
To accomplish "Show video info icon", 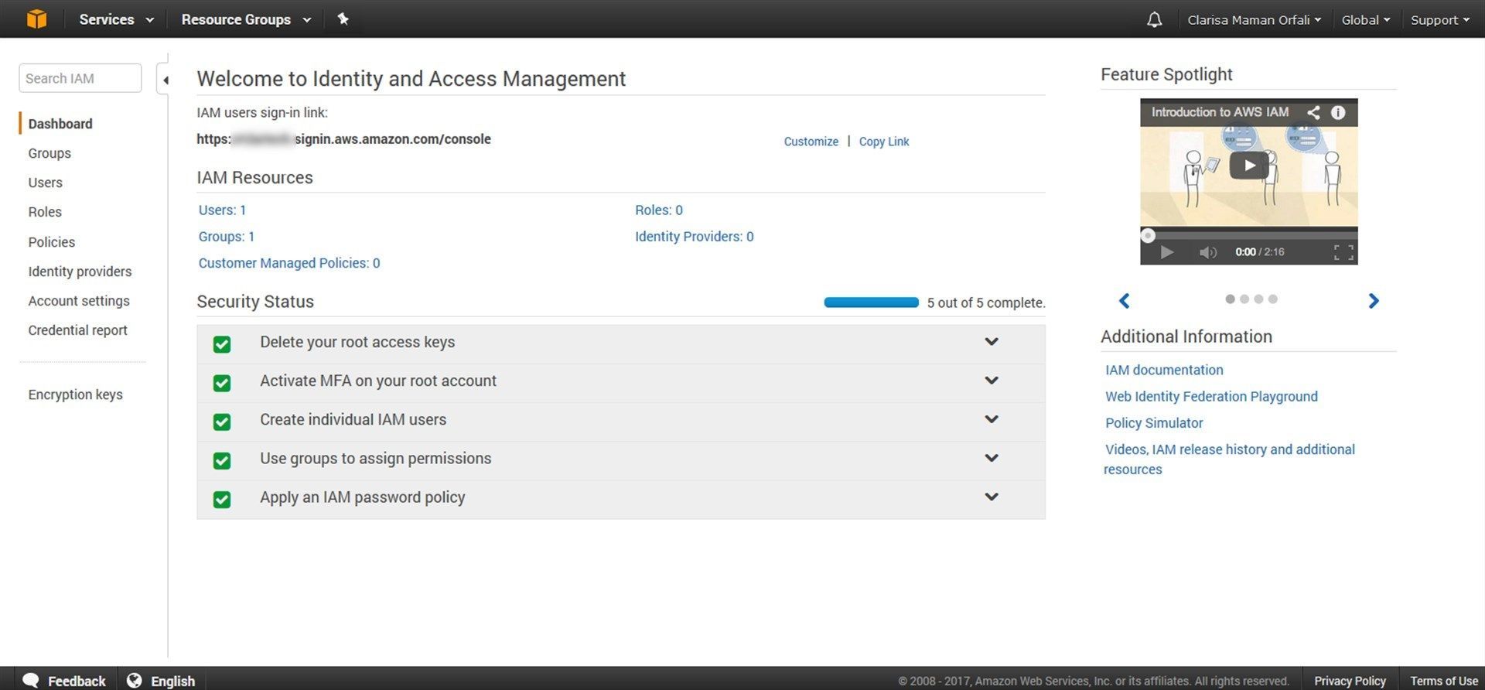I will tap(1338, 112).
